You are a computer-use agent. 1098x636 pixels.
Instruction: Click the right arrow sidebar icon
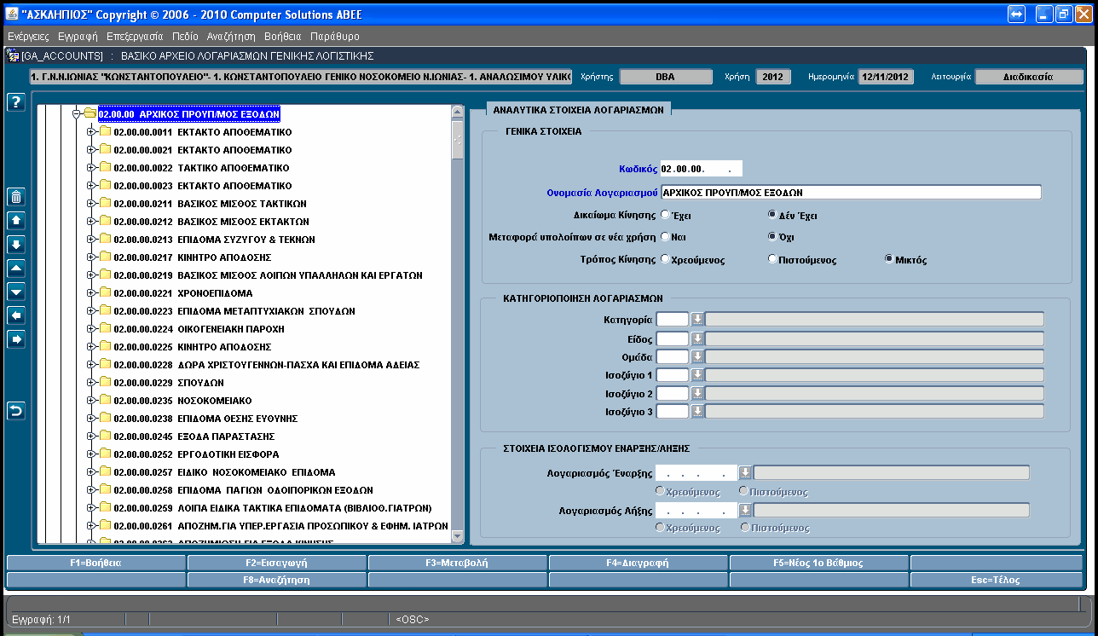click(x=15, y=339)
